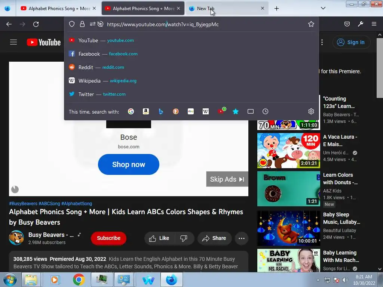Open more actions for the video

pyautogui.click(x=242, y=238)
